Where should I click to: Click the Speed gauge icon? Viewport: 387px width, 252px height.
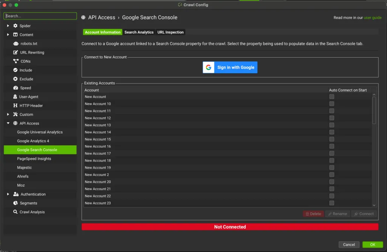point(15,88)
